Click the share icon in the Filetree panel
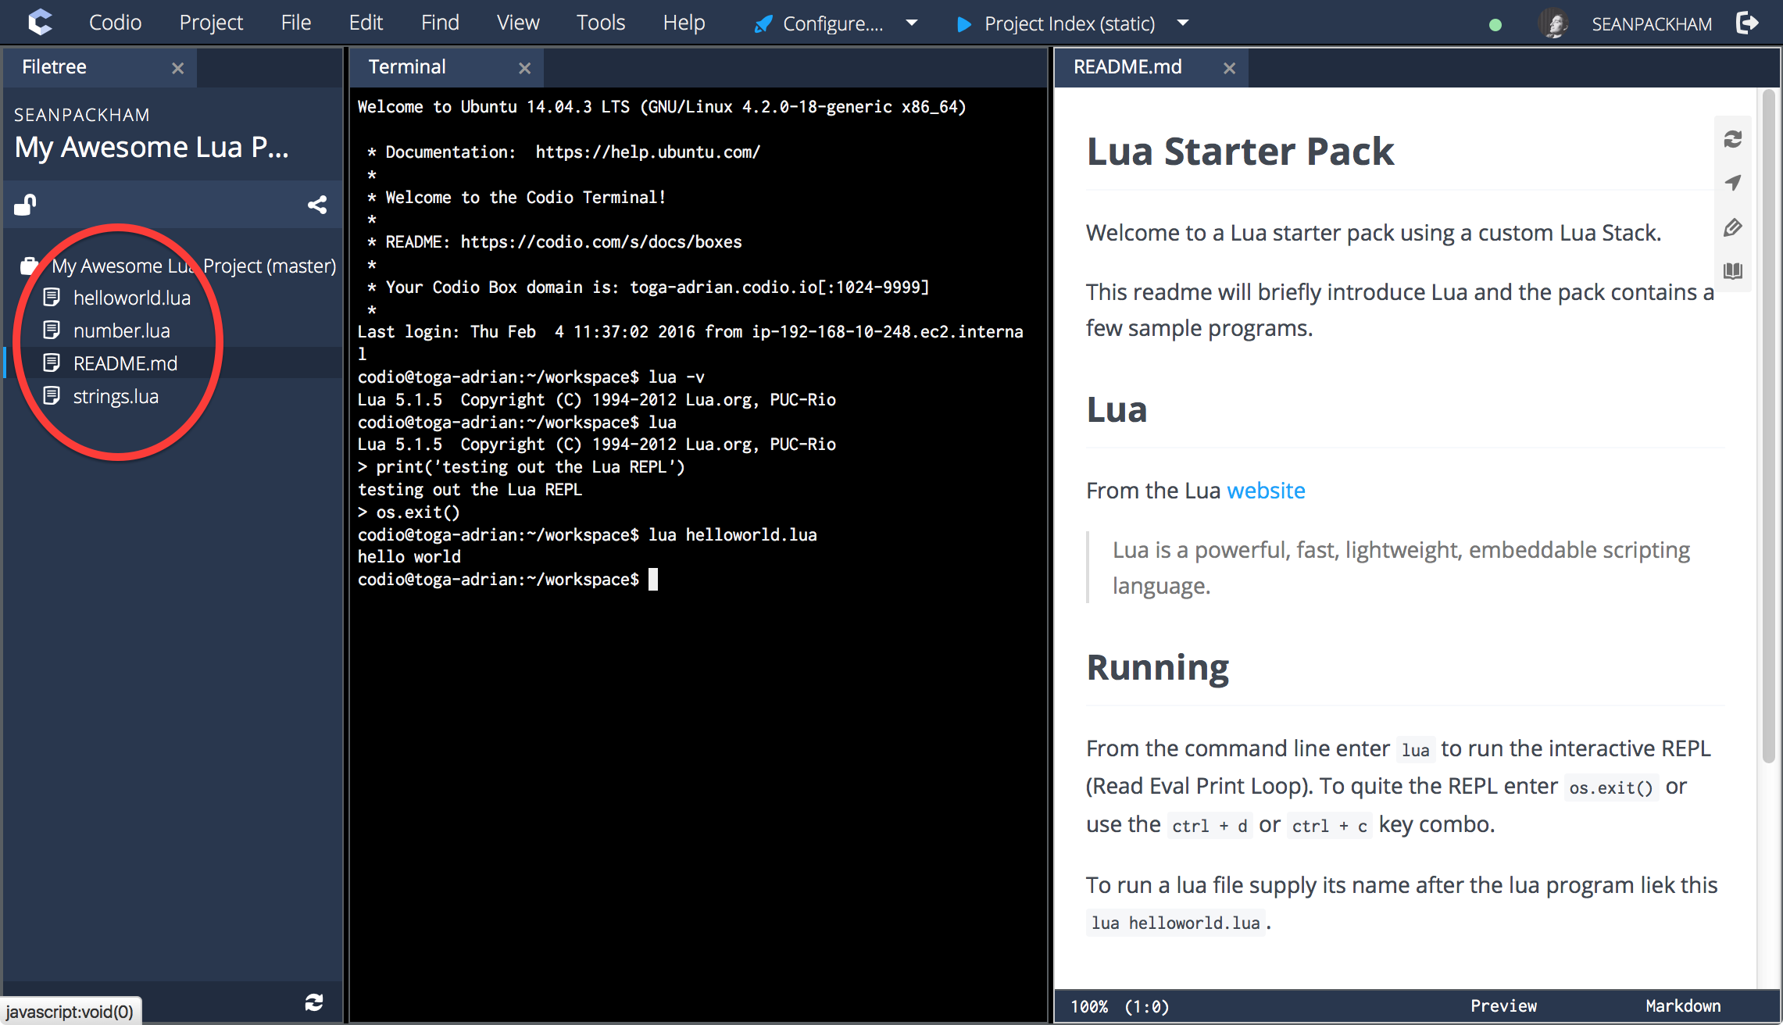This screenshot has width=1783, height=1025. pyautogui.click(x=317, y=204)
